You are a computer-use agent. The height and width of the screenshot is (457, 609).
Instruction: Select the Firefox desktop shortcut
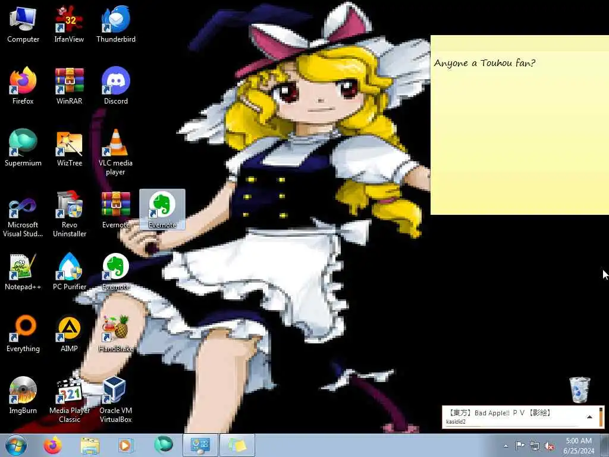(23, 86)
